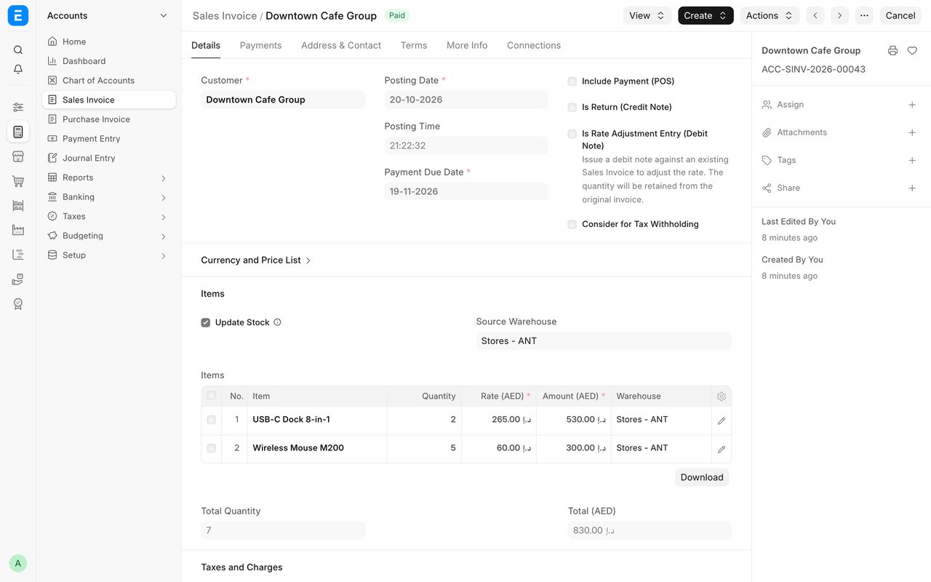Open the manufacturing factory icon in rail
Viewport: 931px width, 582px height.
(x=18, y=230)
